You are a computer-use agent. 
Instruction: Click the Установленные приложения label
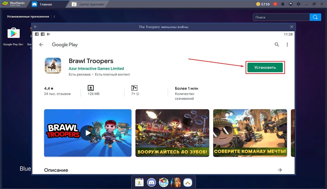[28, 17]
